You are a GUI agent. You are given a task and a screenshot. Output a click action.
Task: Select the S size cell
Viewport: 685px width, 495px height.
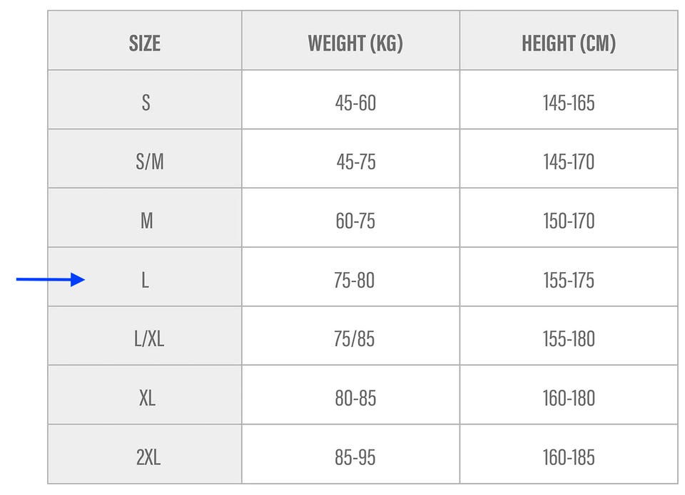click(x=146, y=103)
